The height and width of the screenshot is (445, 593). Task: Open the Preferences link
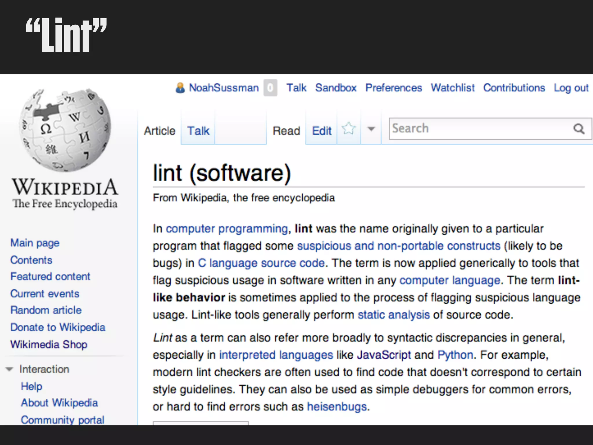tap(393, 88)
